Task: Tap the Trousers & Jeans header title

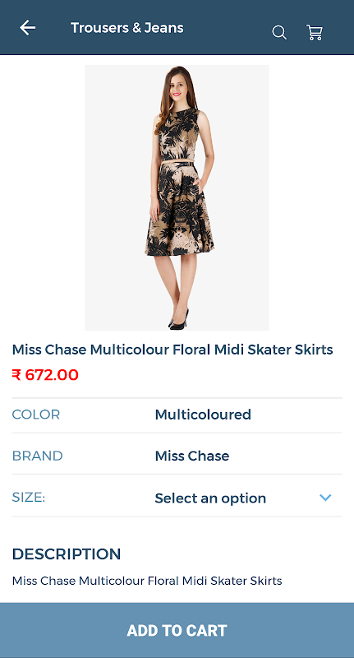Action: click(127, 28)
